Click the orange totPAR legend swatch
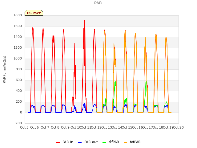Viewport: 197px width, 148px height. (126, 142)
